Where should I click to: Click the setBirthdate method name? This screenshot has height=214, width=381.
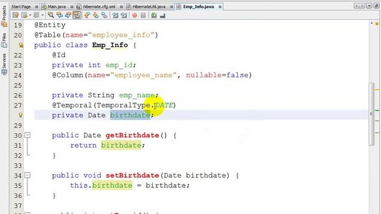[132, 175]
